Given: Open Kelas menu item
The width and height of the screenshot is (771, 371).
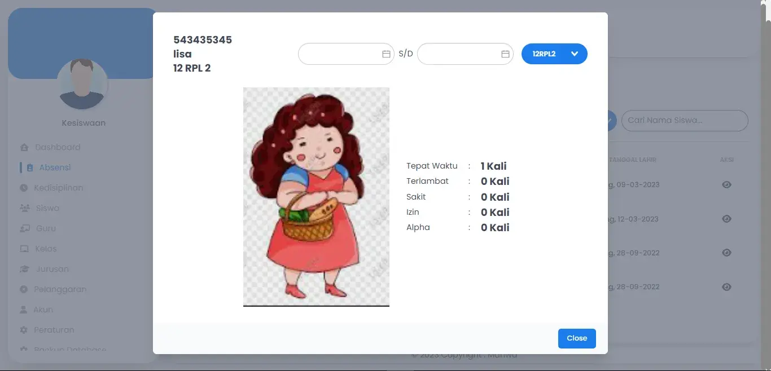Looking at the screenshot, I should [x=46, y=249].
